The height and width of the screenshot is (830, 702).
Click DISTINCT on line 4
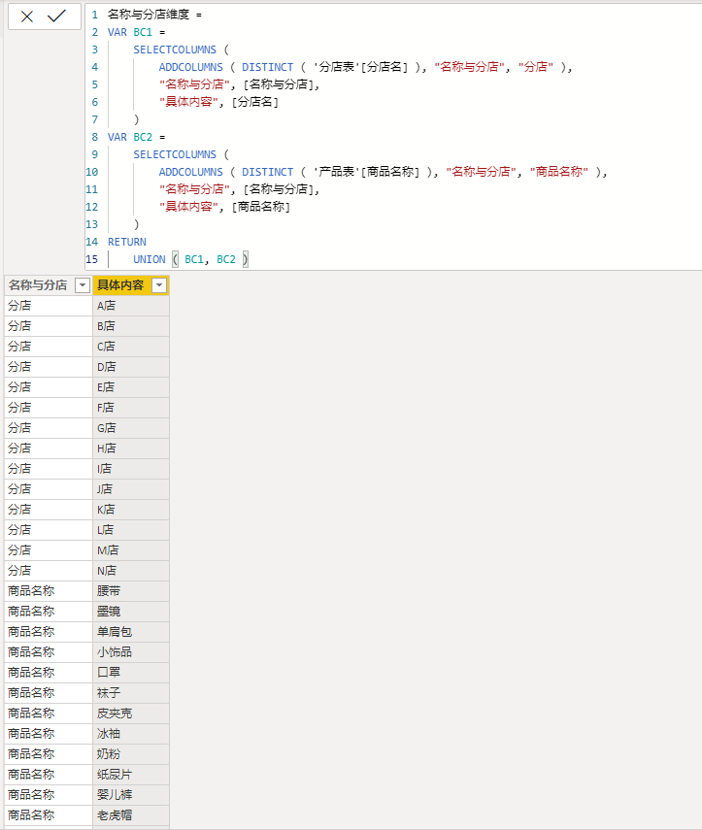(x=267, y=67)
